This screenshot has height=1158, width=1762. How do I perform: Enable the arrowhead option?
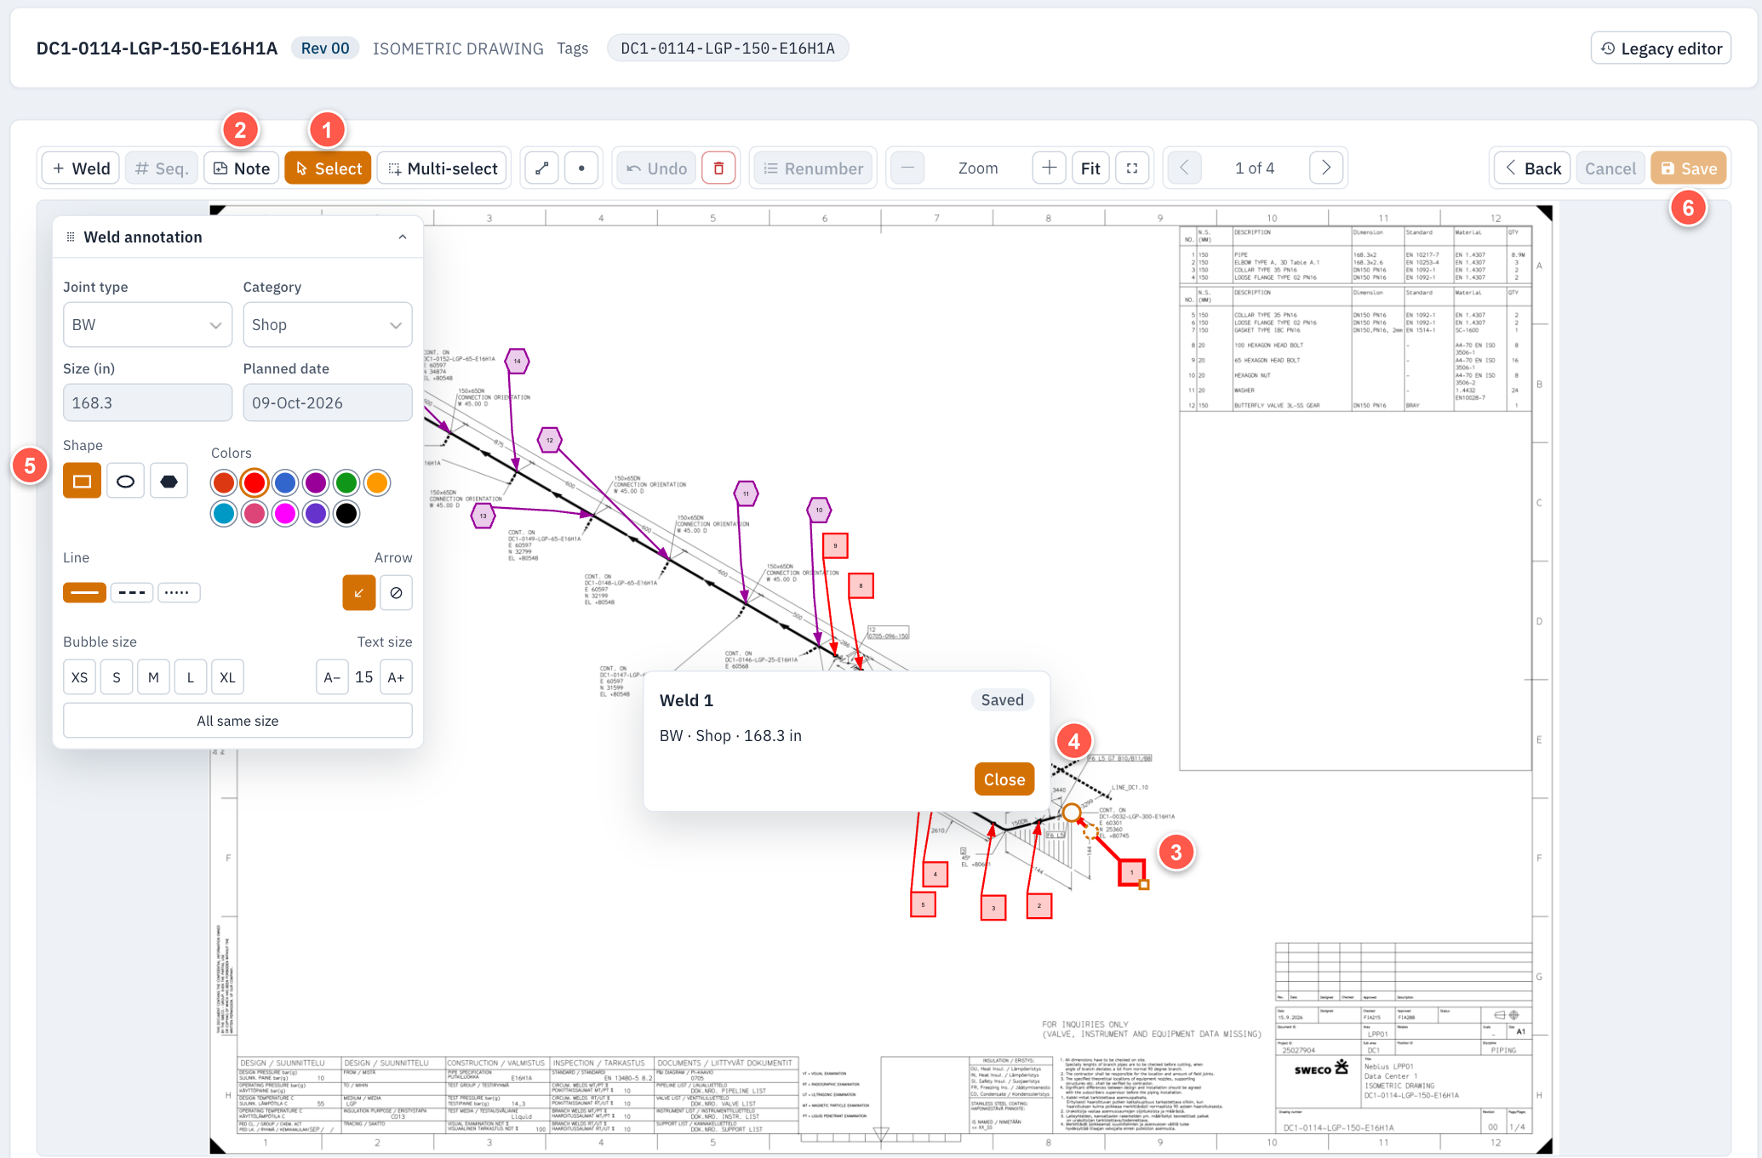(358, 593)
